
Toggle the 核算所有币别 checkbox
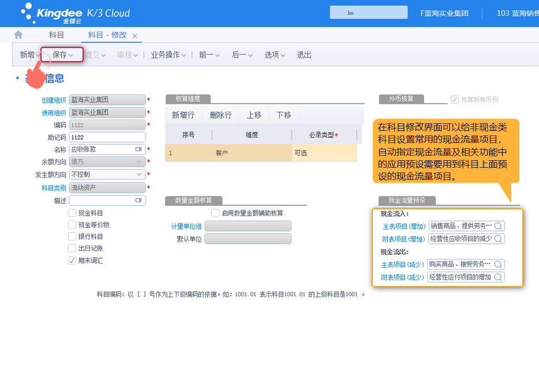click(454, 100)
